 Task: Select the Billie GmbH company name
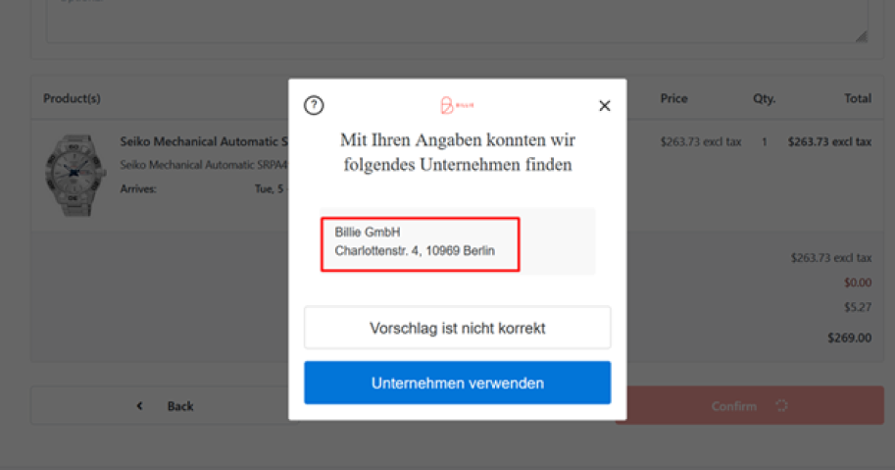pyautogui.click(x=368, y=233)
